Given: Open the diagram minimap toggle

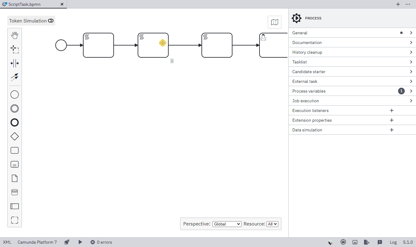Looking at the screenshot, I should pos(274,22).
